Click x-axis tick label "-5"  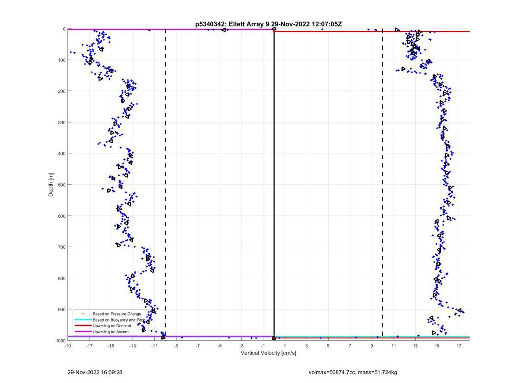pyautogui.click(x=220, y=346)
